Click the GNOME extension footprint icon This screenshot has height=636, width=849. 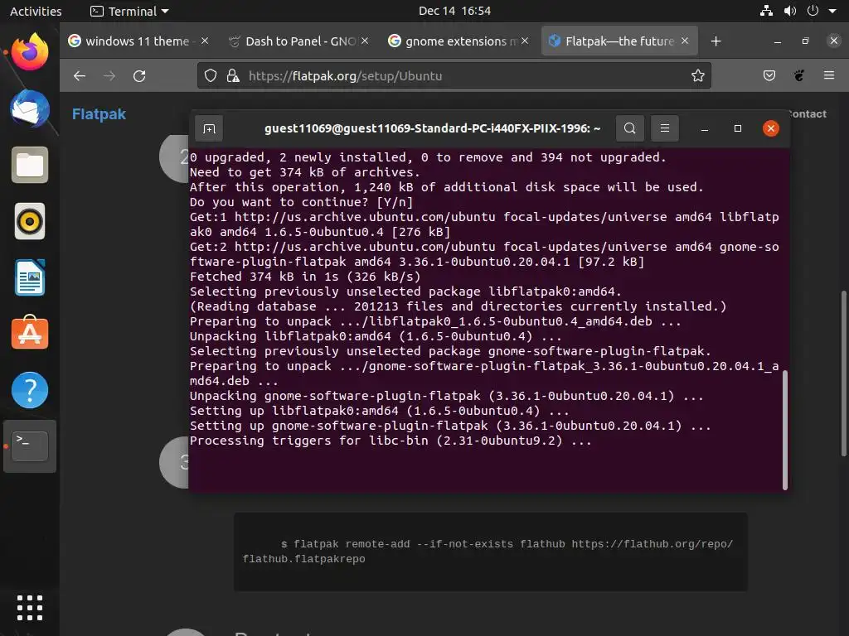[x=799, y=75]
